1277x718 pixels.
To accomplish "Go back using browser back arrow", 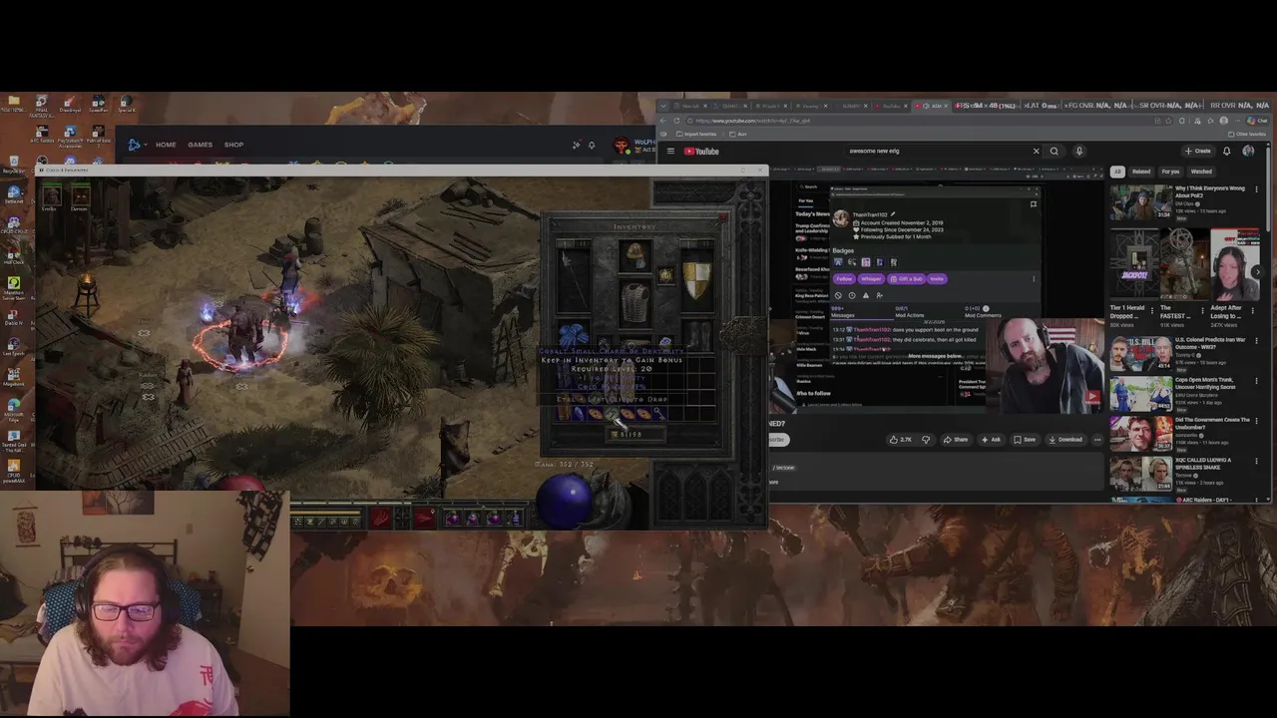I will coord(665,121).
